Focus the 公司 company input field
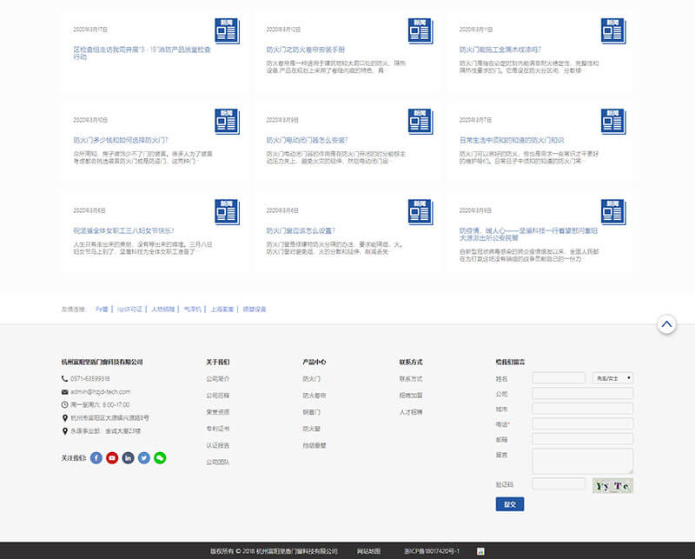 [582, 394]
